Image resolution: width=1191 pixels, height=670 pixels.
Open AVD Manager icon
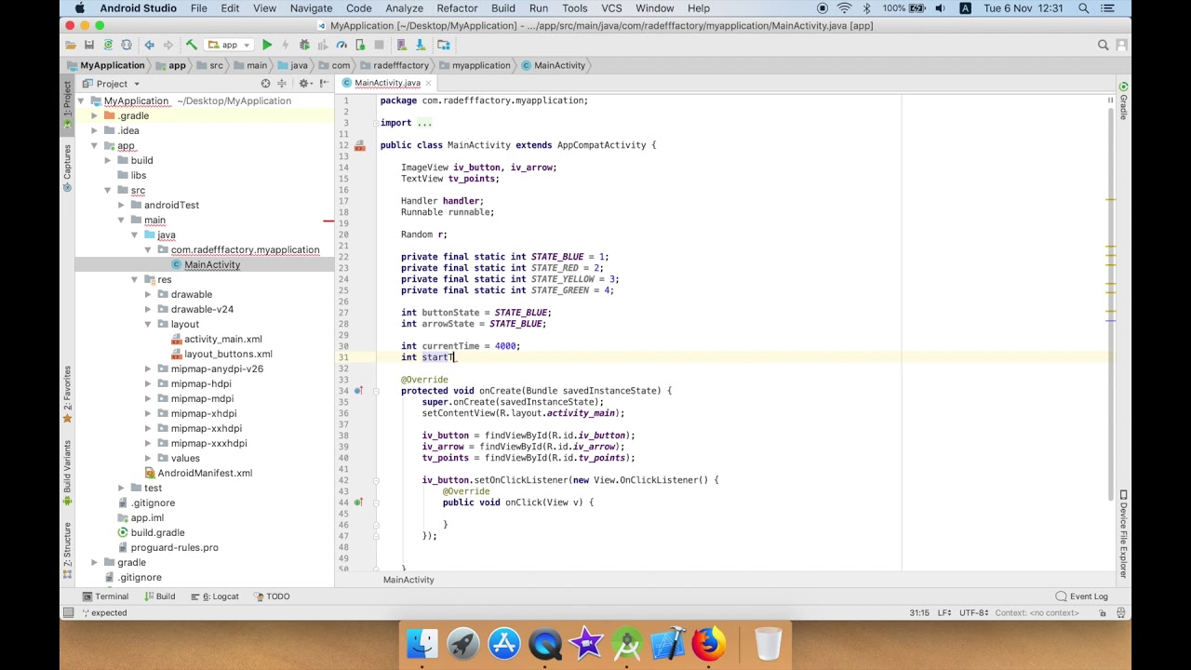(x=402, y=45)
